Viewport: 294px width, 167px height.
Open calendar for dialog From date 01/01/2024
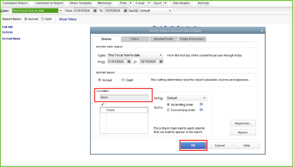point(129,62)
